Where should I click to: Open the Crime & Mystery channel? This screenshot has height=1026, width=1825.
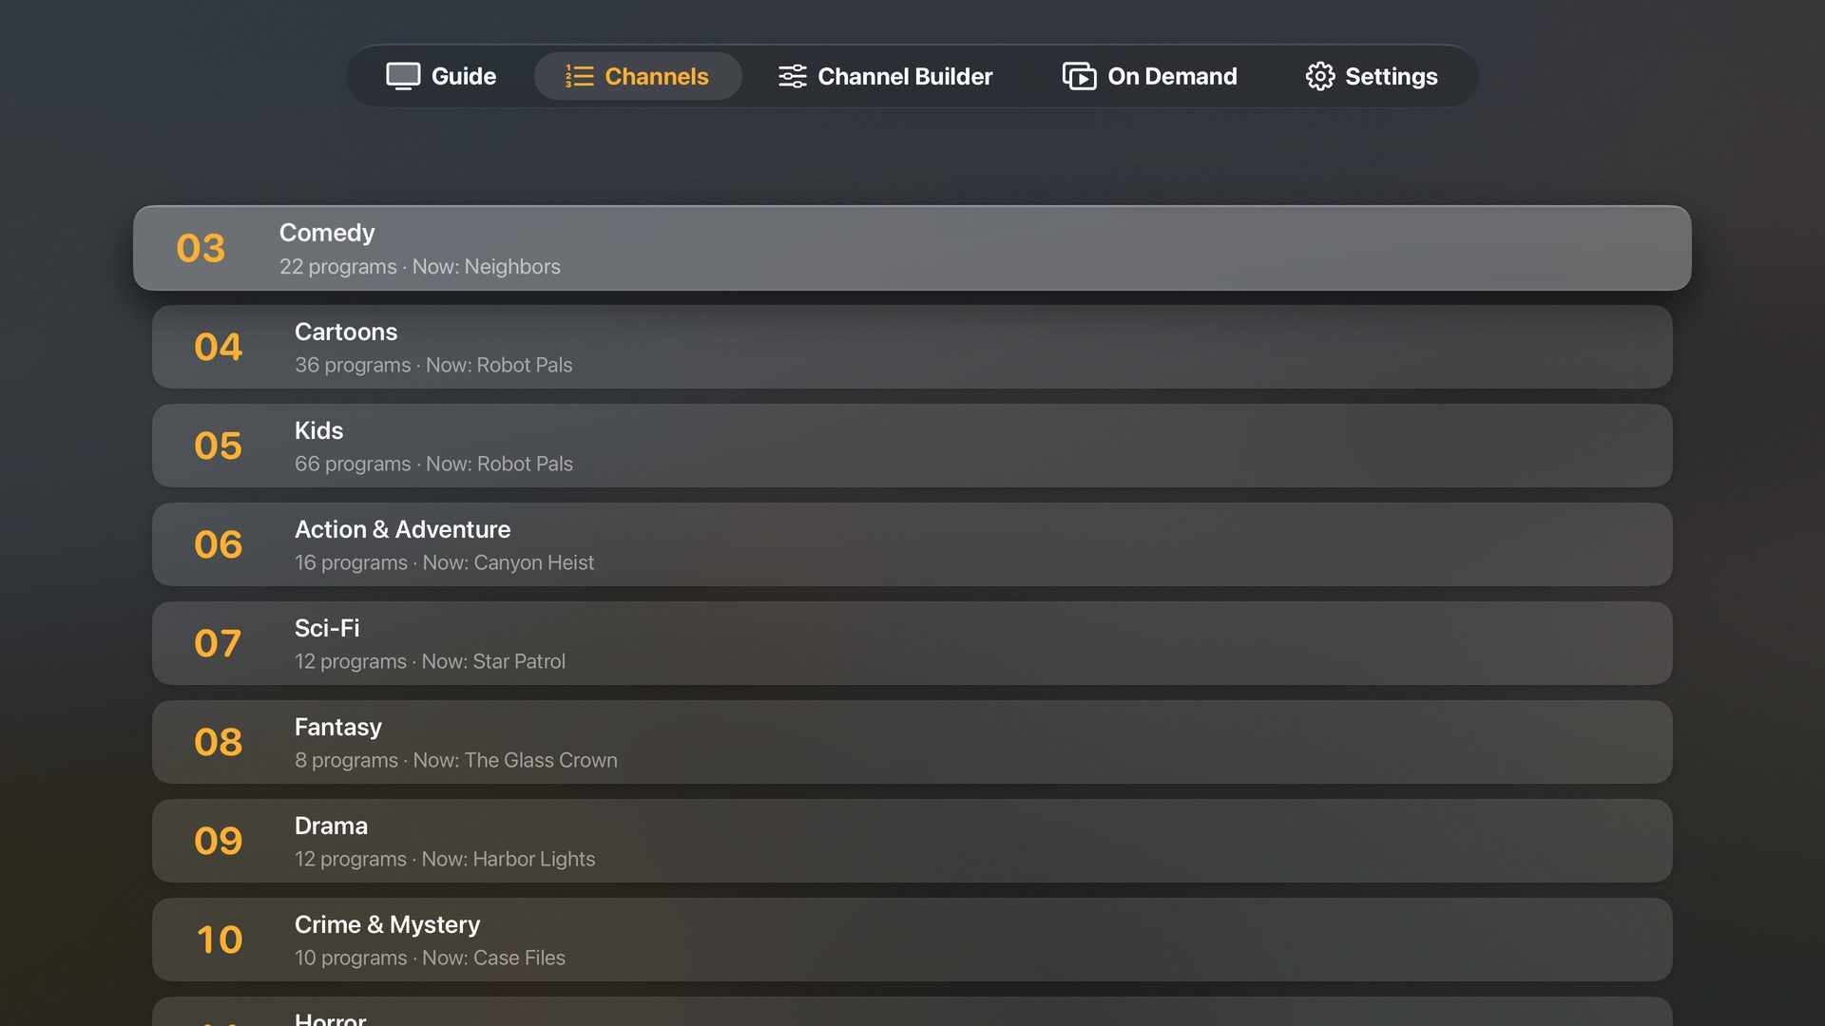click(x=912, y=940)
